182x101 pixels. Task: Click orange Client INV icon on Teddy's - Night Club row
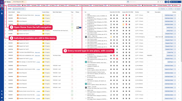click(111, 37)
